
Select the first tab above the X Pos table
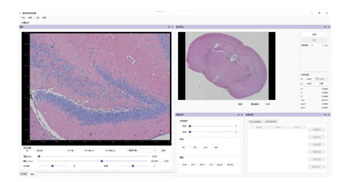255,122
